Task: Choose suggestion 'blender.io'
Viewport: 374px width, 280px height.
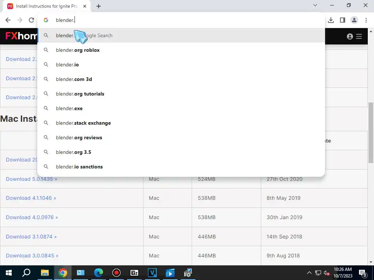Action: pos(181,65)
